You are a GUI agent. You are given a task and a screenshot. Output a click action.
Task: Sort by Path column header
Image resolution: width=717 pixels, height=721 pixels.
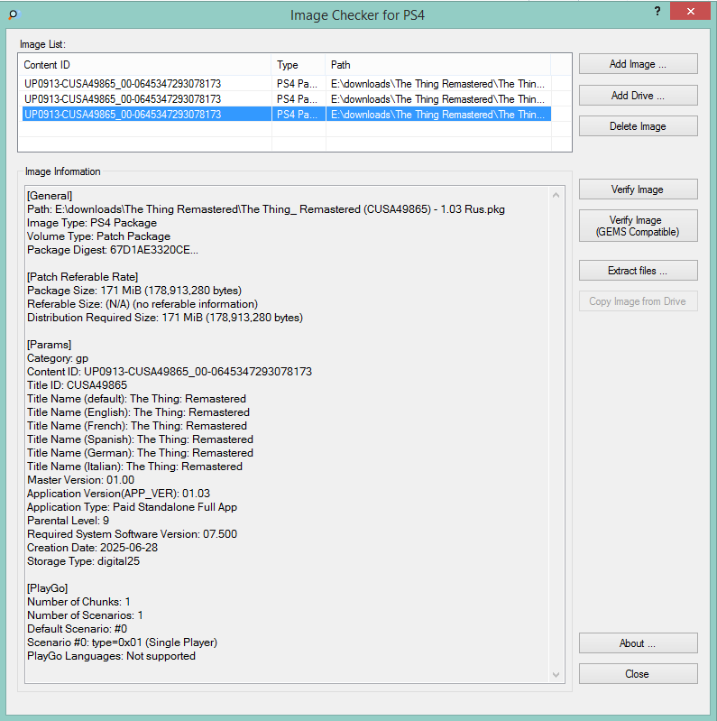pyautogui.click(x=438, y=65)
